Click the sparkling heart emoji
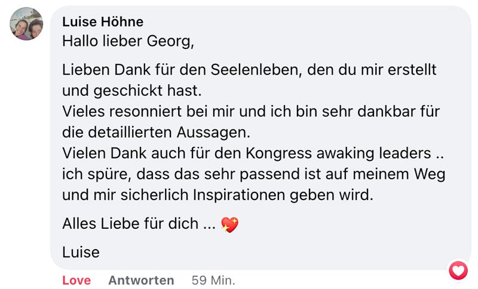Screen dimensions: 478x289 pos(229,225)
